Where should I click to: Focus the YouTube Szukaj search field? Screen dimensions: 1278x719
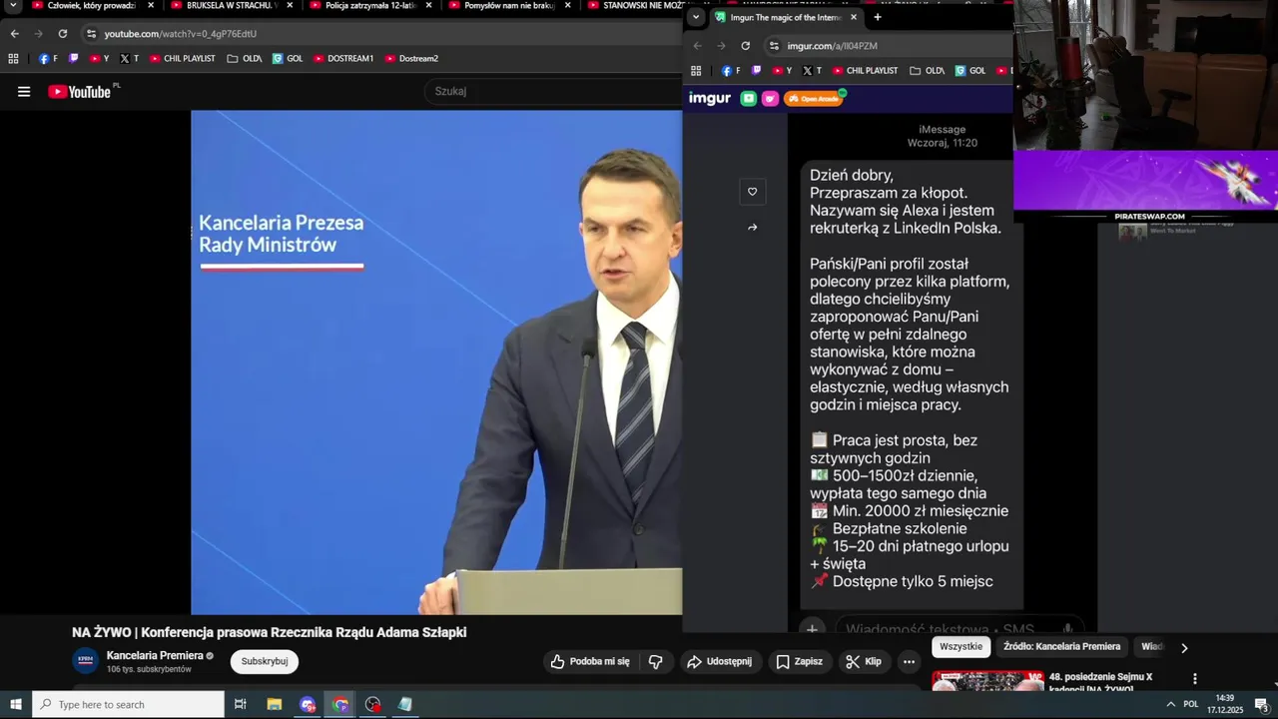coord(554,91)
